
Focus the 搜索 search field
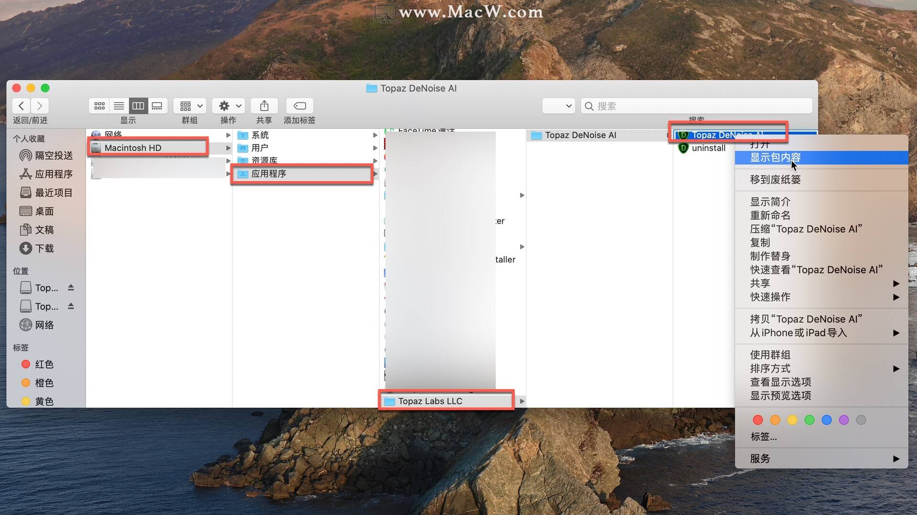(x=696, y=106)
